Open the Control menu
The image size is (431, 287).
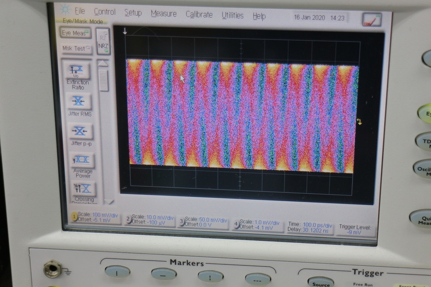(105, 12)
